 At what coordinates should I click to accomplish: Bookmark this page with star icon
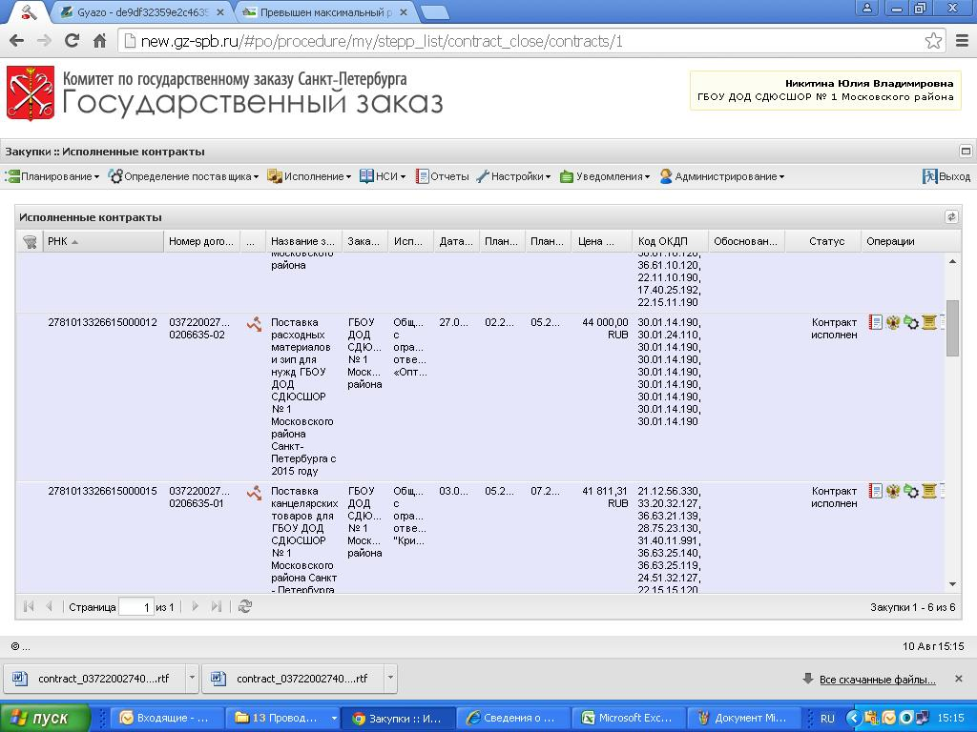point(933,41)
